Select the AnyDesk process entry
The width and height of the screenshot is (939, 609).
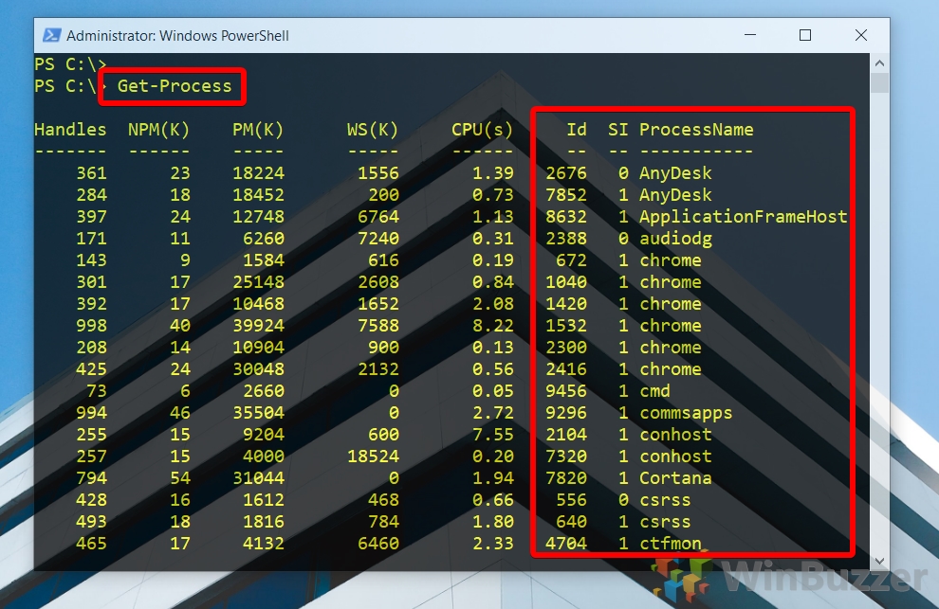(x=674, y=172)
